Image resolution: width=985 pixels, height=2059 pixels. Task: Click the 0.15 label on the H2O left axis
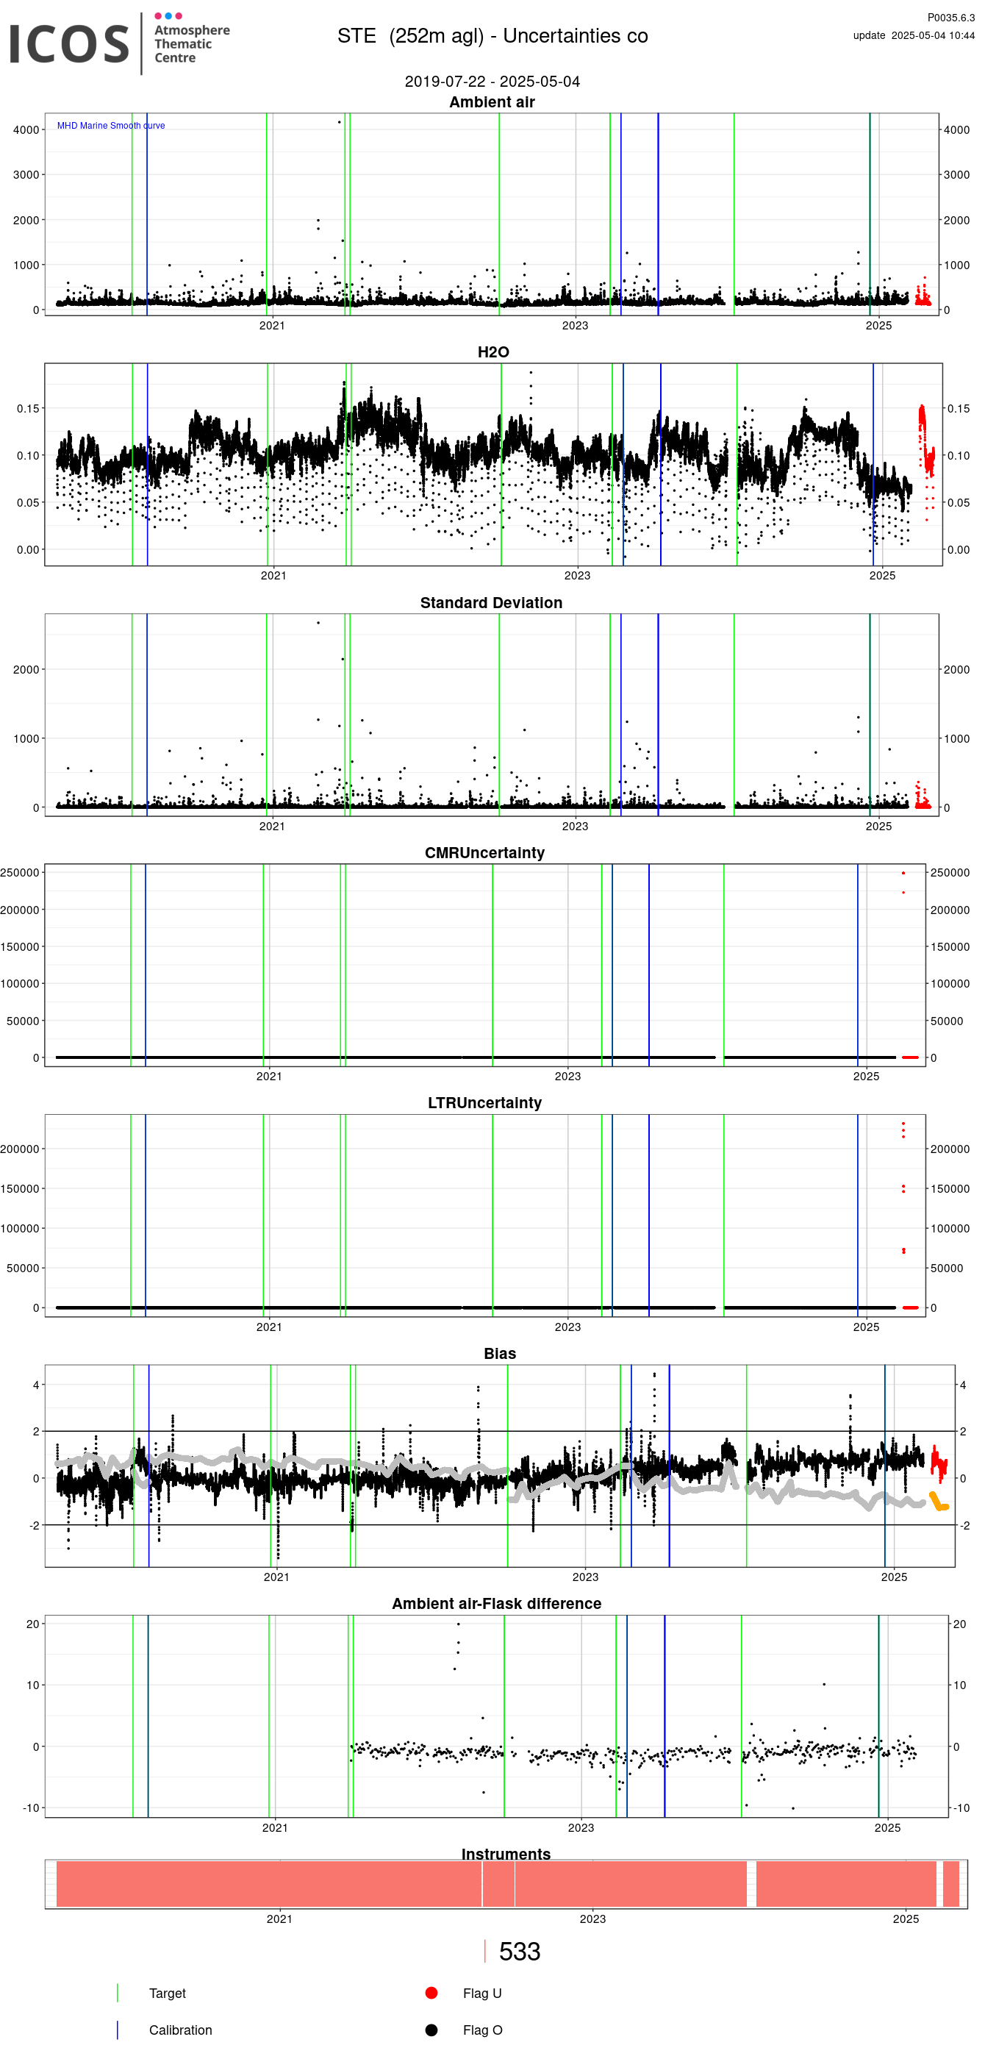click(28, 408)
